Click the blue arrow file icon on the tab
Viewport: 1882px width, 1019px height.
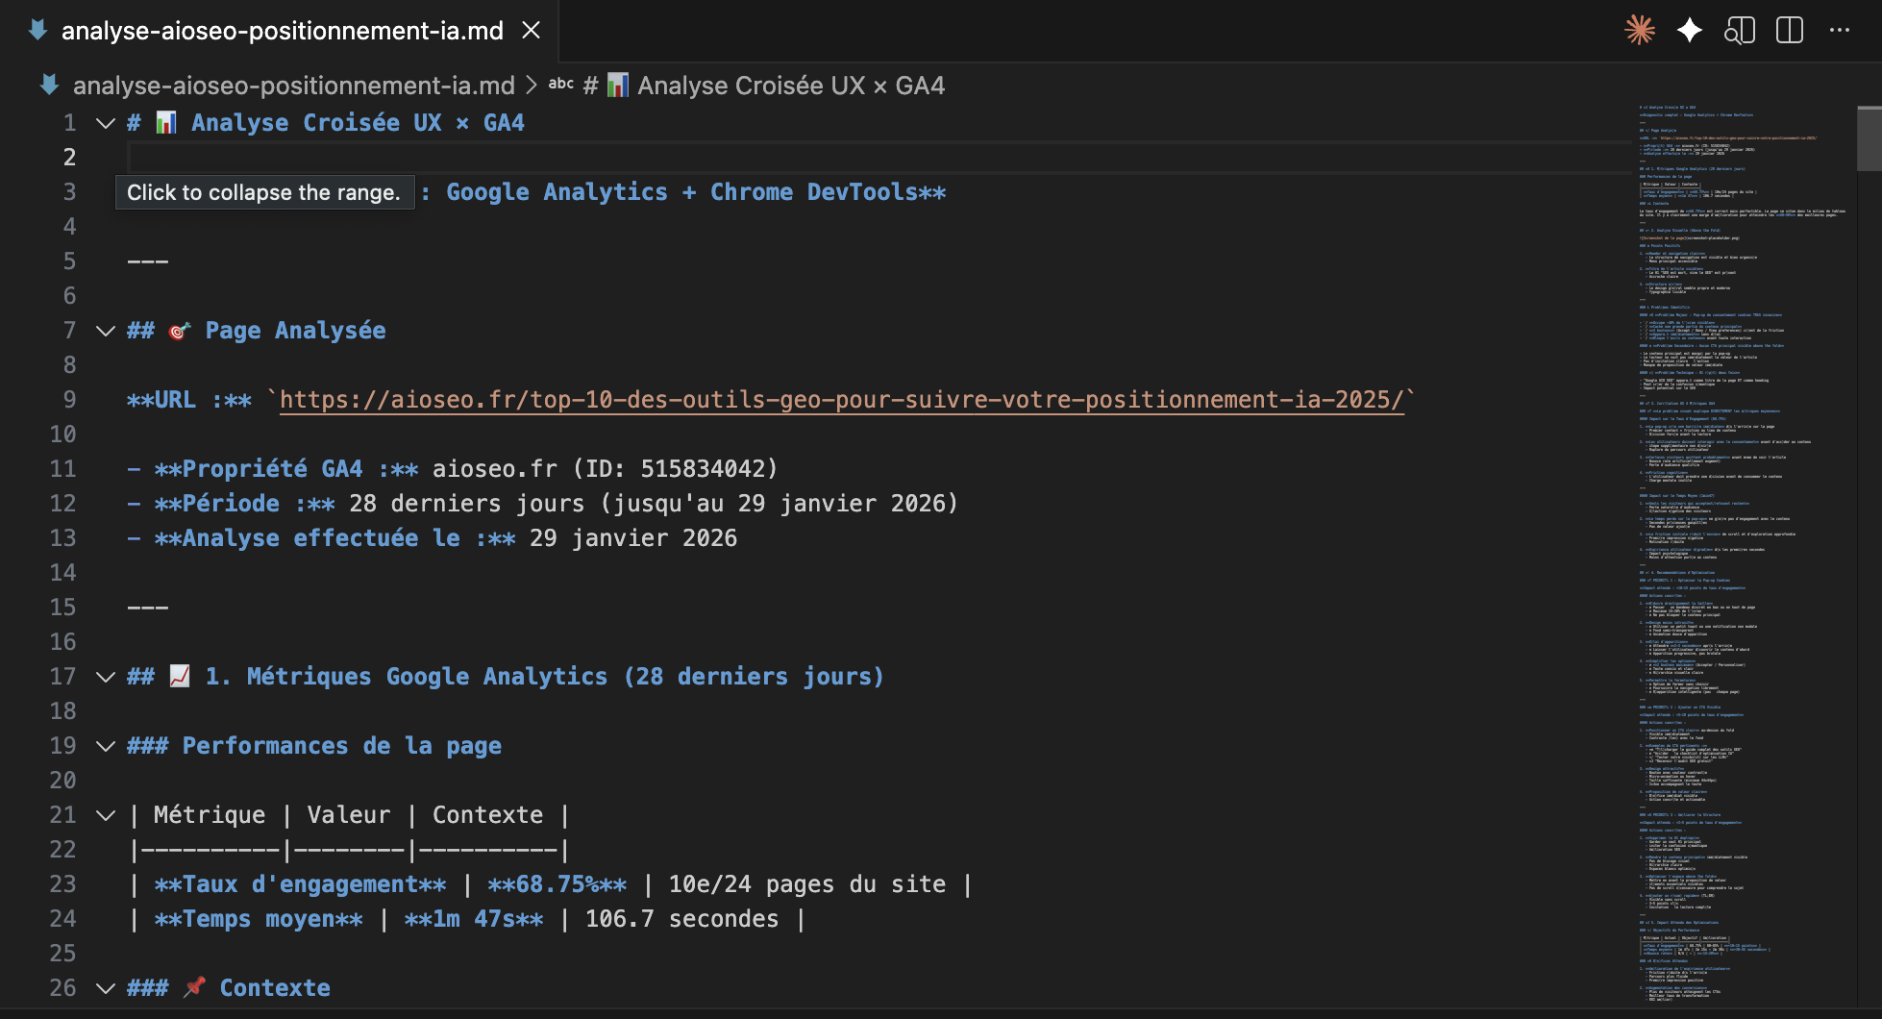[36, 30]
